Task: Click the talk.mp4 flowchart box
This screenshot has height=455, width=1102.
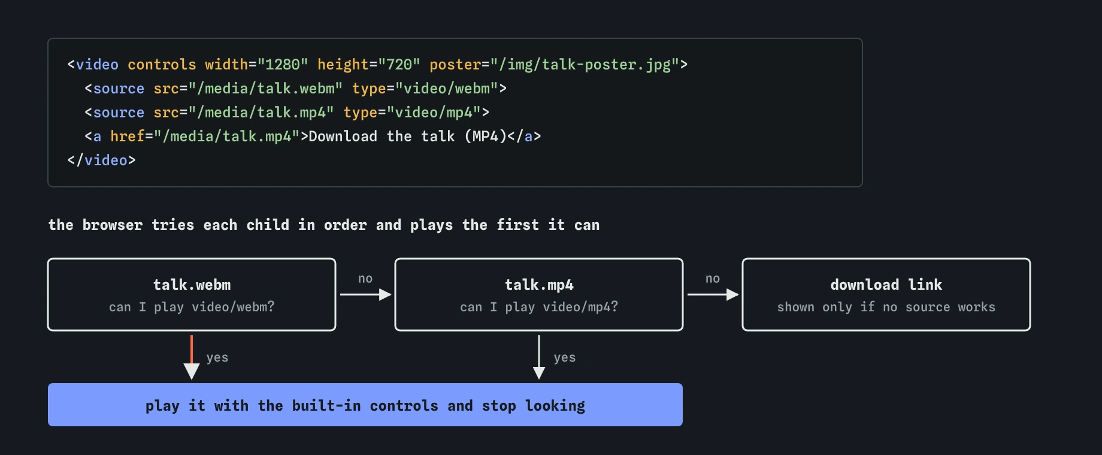Action: pyautogui.click(x=539, y=295)
